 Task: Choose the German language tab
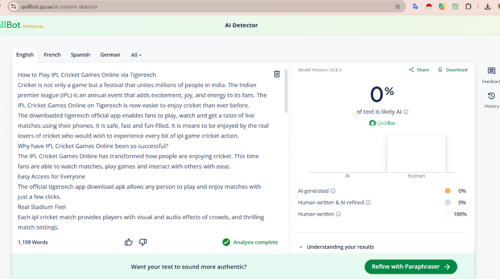(110, 55)
